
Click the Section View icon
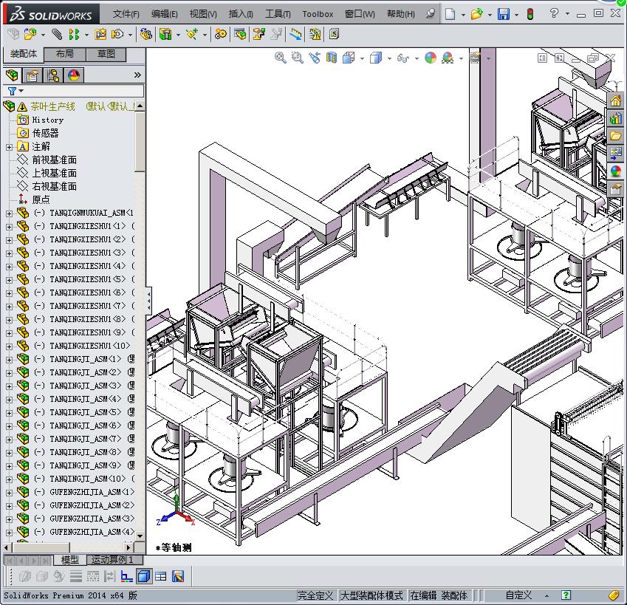click(x=332, y=58)
